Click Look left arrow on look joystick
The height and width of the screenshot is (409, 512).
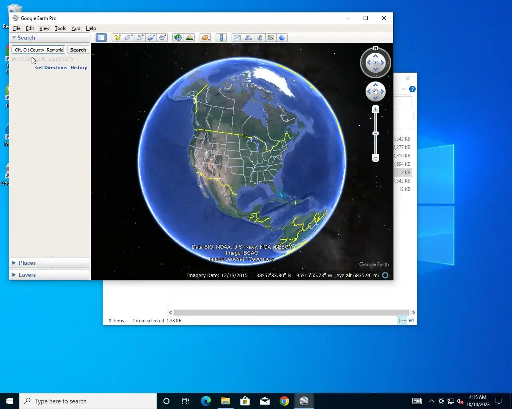[369, 63]
